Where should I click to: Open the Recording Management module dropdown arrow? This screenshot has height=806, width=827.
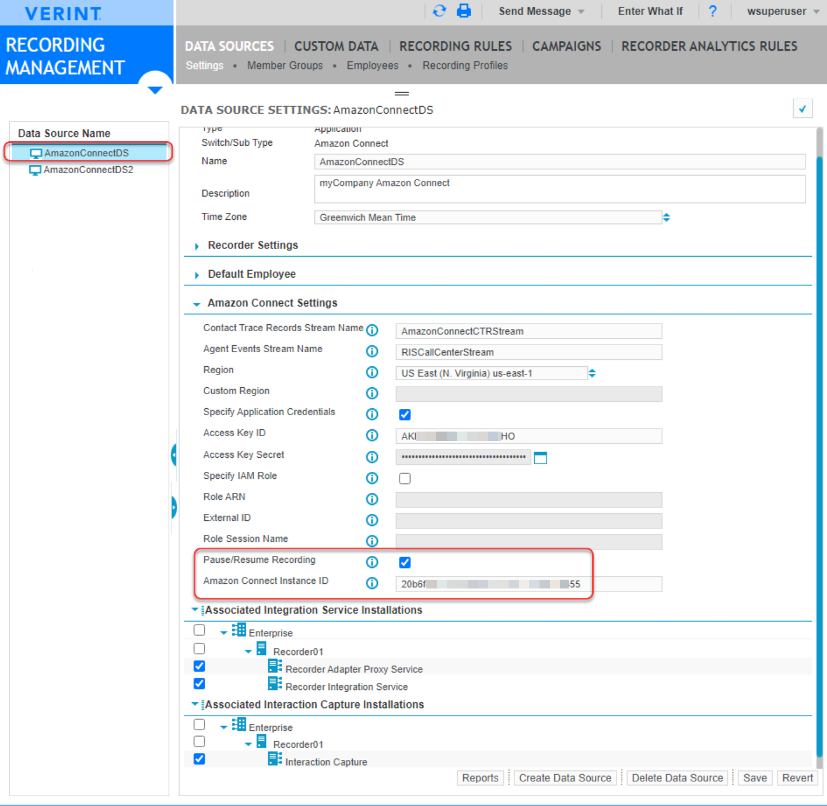click(x=155, y=90)
